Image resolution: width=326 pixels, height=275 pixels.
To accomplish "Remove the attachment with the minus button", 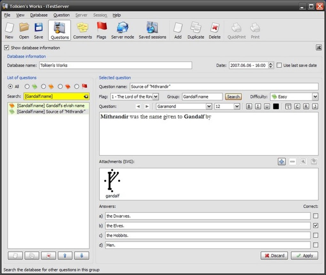I will click(x=292, y=161).
